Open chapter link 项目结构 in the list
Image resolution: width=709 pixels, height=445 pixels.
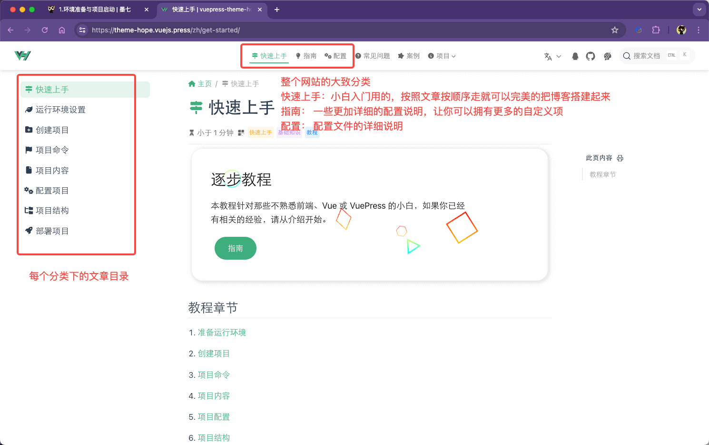point(214,438)
